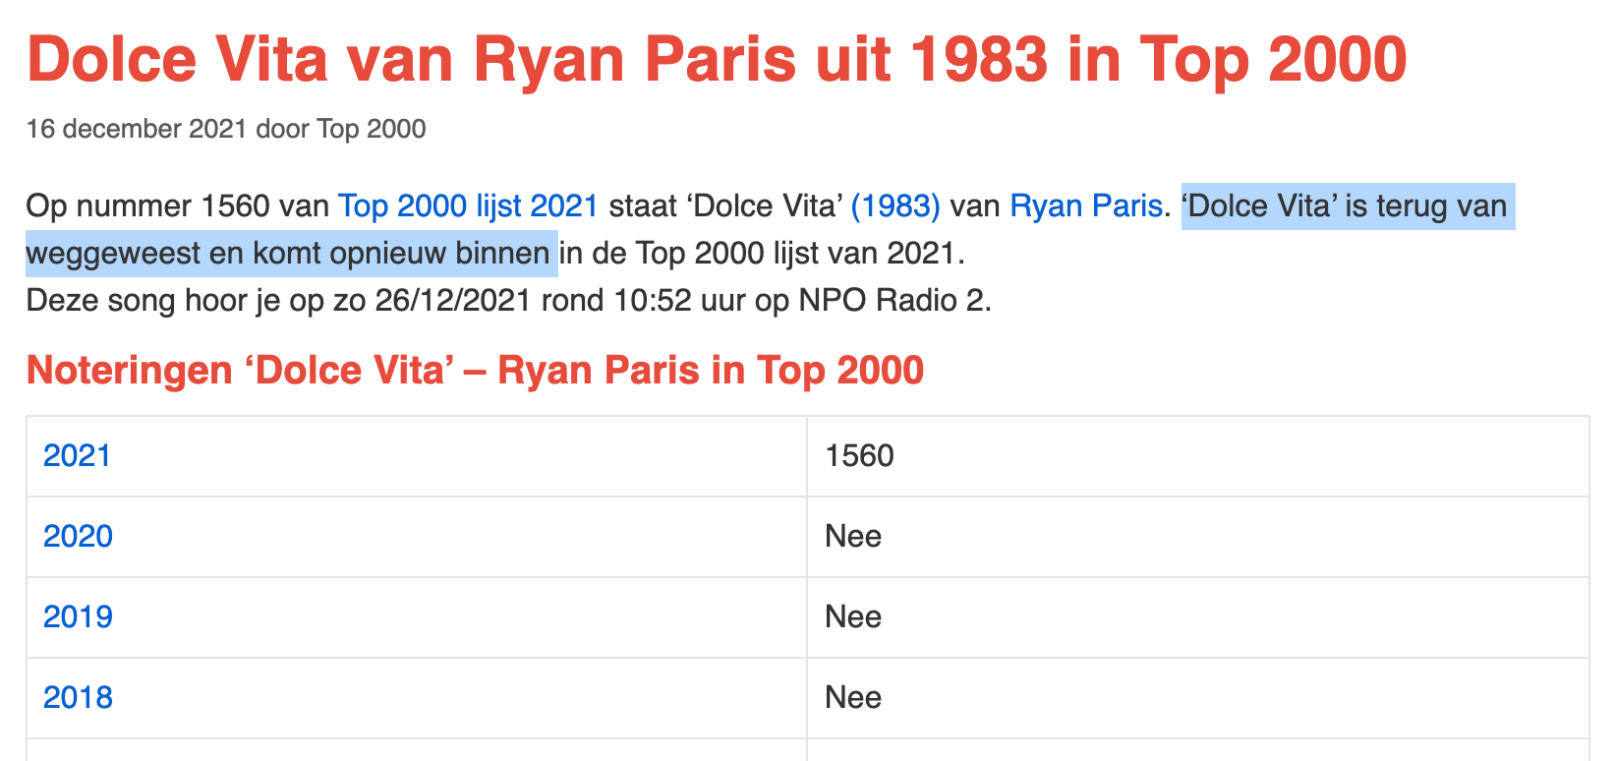Follow the 'Ryan Paris' artist link
Viewport: 1614px width, 761px height.
pos(1085,206)
